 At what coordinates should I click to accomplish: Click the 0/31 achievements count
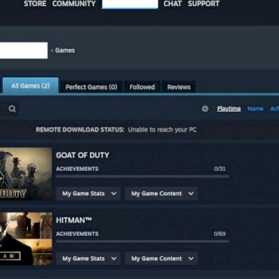click(x=220, y=169)
